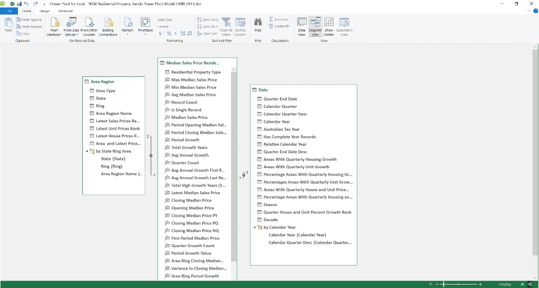539x288 pixels.
Task: Click Display in the status bar
Action: pos(505,284)
